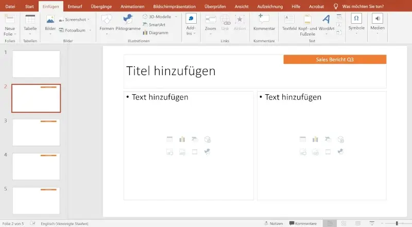This screenshot has width=412, height=227.
Task: Switch to the Start tab
Action: 29,6
